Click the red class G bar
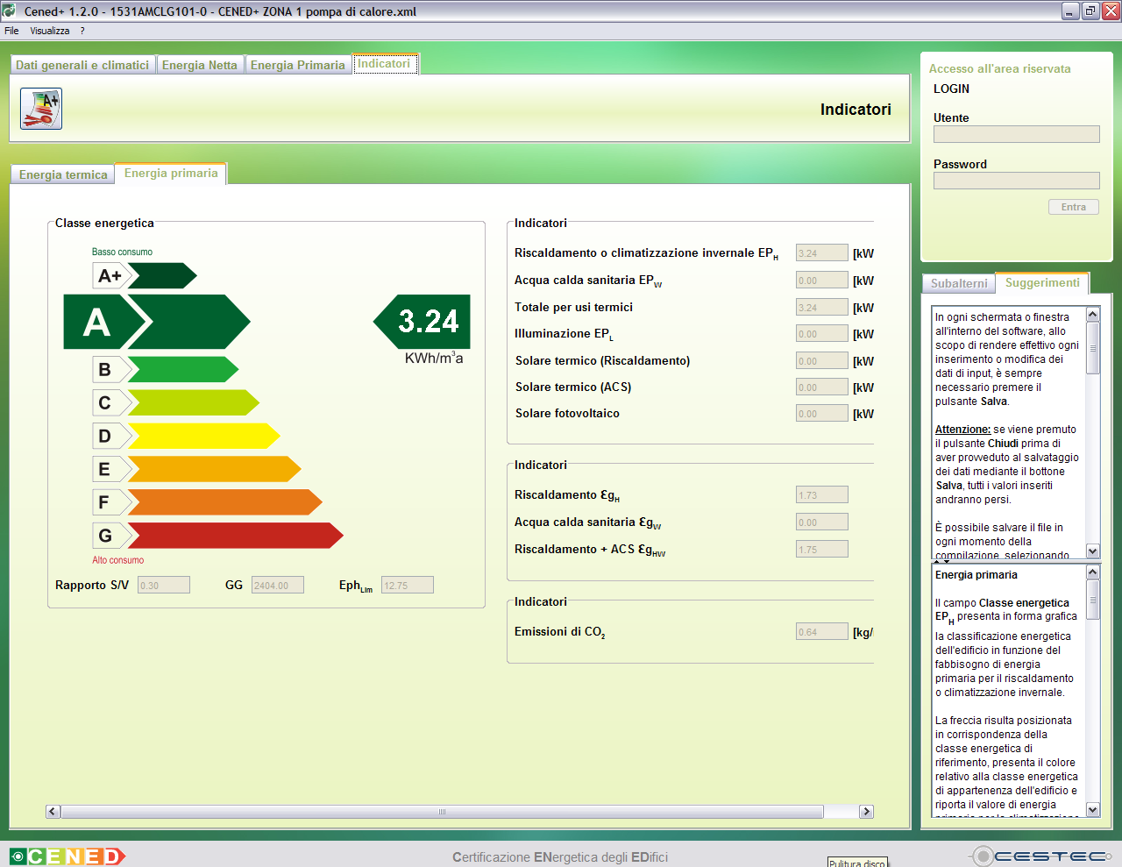1122x867 pixels. tap(235, 536)
